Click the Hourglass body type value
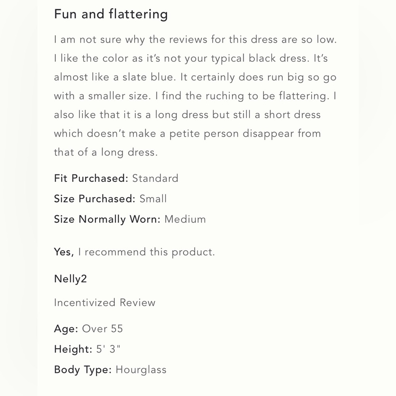The width and height of the screenshot is (396, 396). [x=141, y=370]
